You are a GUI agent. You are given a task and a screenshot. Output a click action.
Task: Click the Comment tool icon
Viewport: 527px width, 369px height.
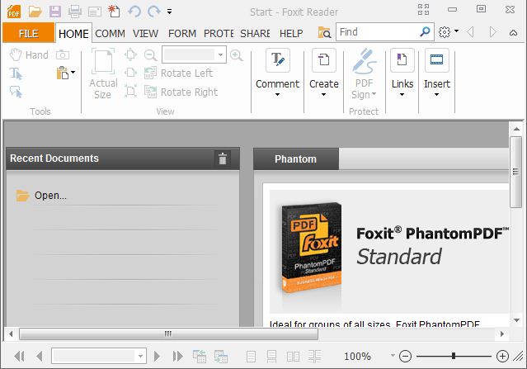(x=278, y=60)
